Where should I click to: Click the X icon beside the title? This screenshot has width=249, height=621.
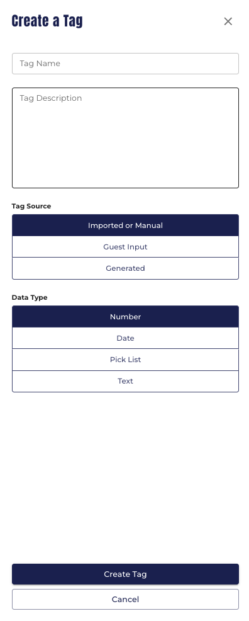point(228,21)
